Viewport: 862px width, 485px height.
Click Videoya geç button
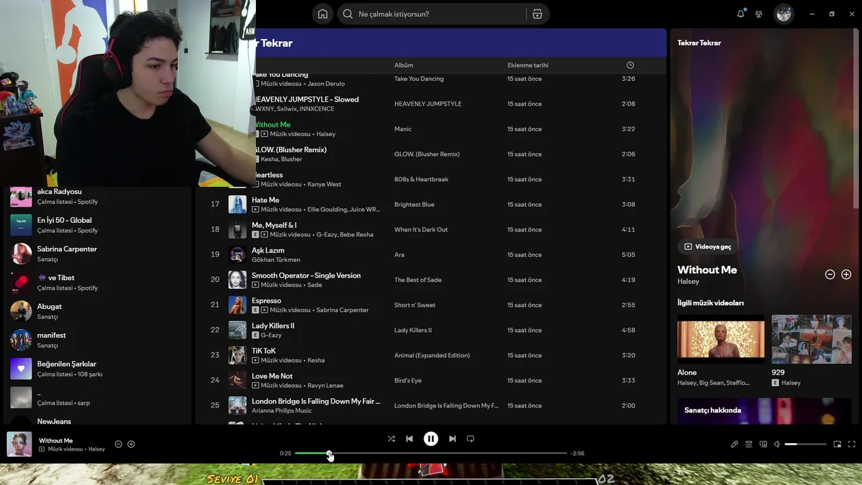pyautogui.click(x=708, y=247)
